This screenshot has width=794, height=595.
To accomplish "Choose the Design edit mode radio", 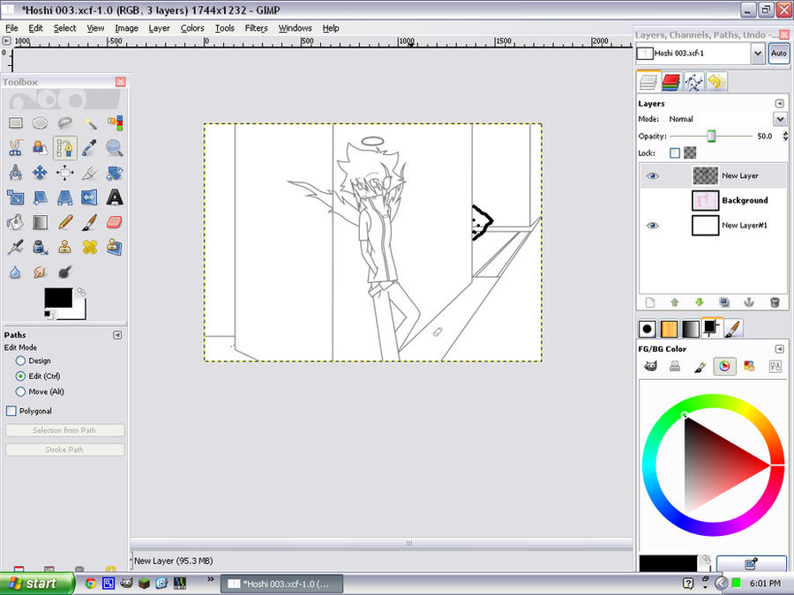I will tap(20, 361).
